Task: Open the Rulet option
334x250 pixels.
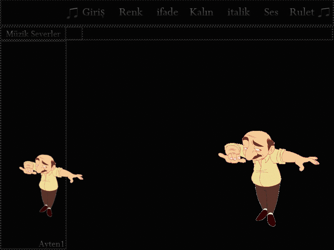Action: [302, 12]
